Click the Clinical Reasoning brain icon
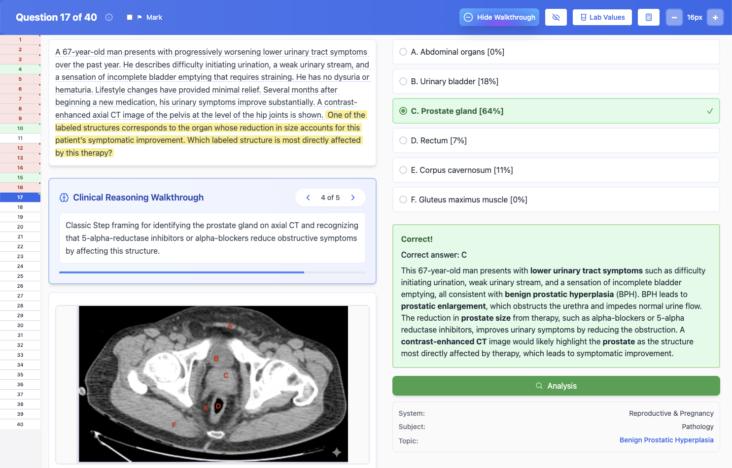 point(64,198)
